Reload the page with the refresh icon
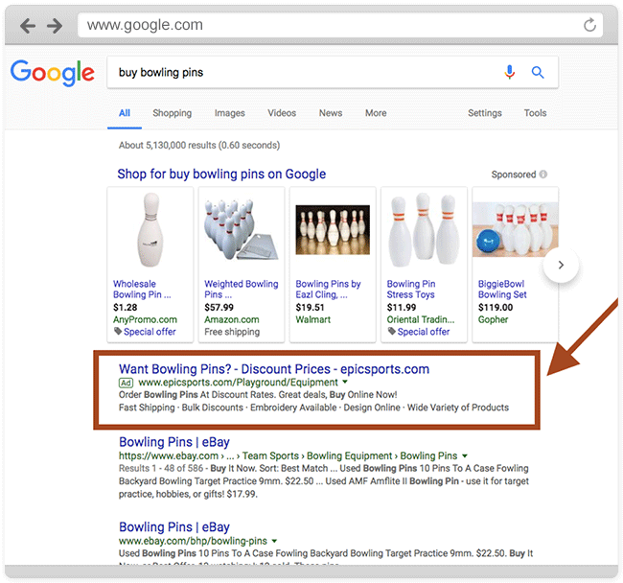 [x=589, y=25]
